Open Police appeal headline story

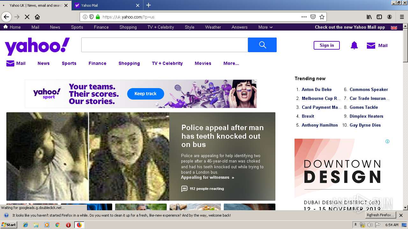point(222,136)
